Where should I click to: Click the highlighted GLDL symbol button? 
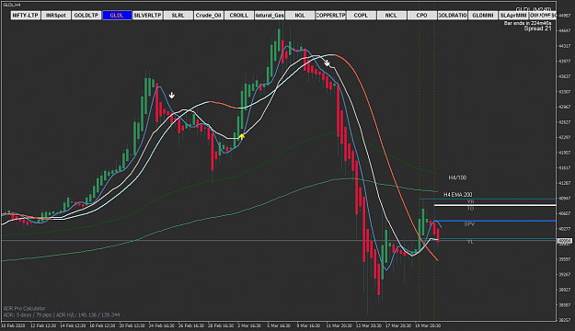117,16
